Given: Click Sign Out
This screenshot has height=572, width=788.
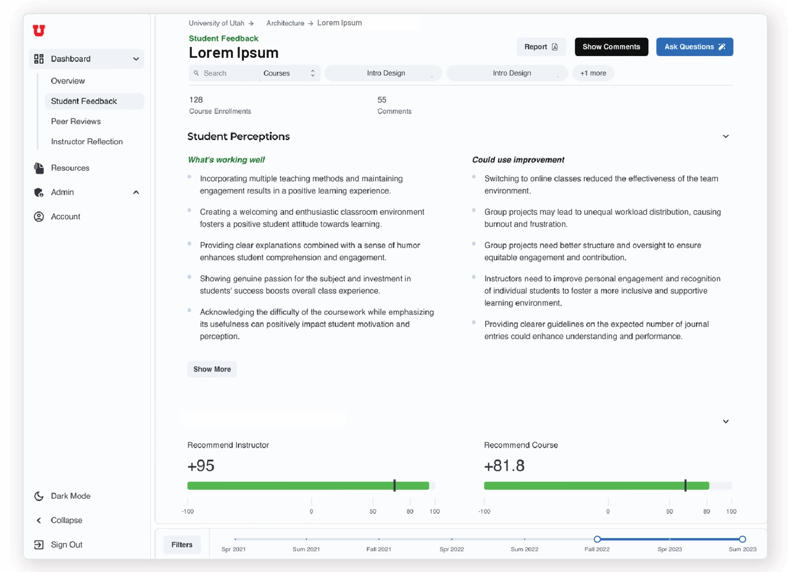Looking at the screenshot, I should 67,544.
